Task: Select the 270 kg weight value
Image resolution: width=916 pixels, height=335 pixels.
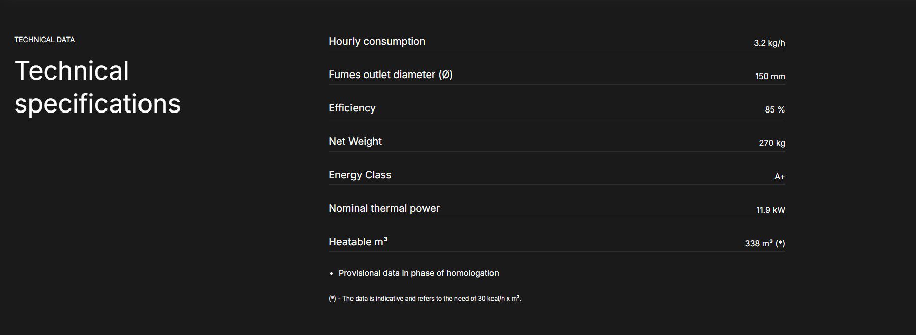Action: [771, 143]
